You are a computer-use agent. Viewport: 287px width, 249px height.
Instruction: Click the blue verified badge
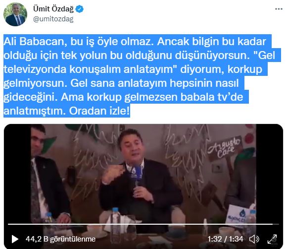pos(80,9)
